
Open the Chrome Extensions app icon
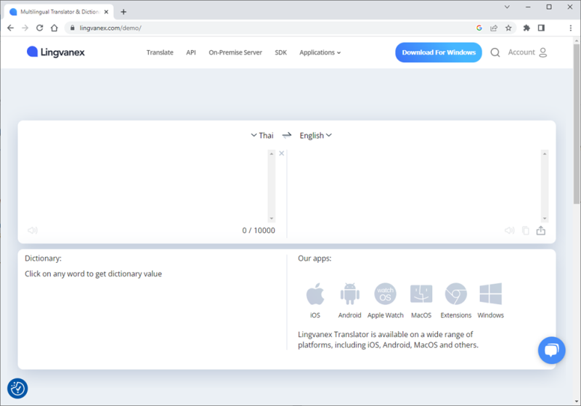[x=455, y=295]
